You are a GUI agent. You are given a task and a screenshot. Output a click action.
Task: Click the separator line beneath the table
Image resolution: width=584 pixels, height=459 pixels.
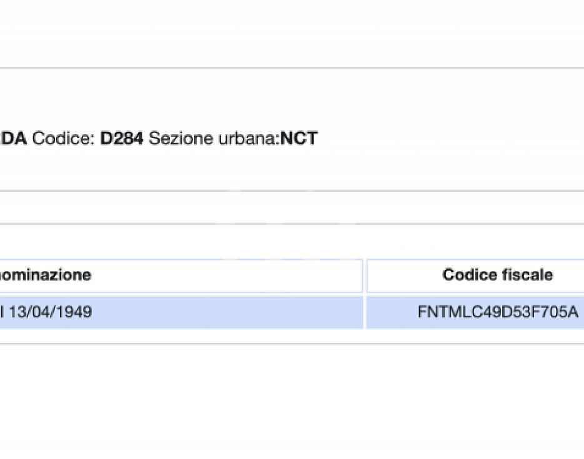(292, 343)
